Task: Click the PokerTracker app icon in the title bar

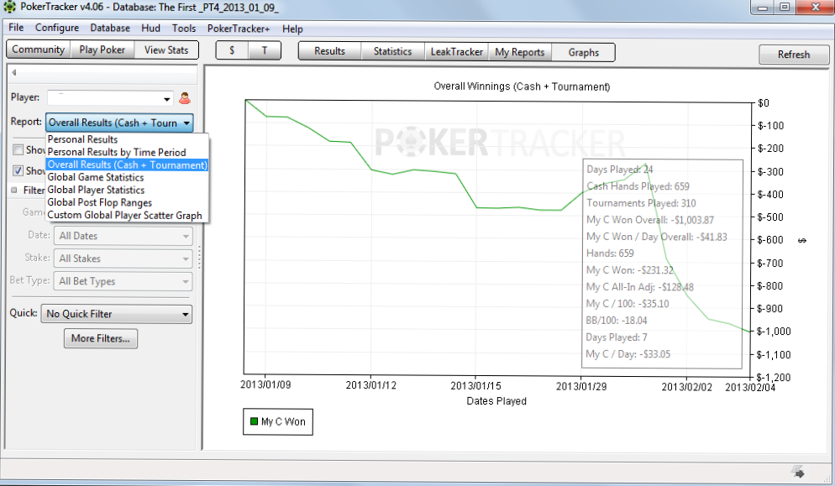Action: pyautogui.click(x=9, y=7)
